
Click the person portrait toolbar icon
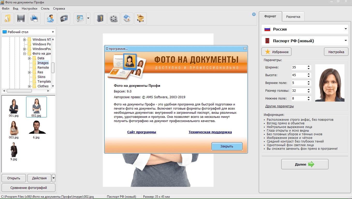[50, 18]
